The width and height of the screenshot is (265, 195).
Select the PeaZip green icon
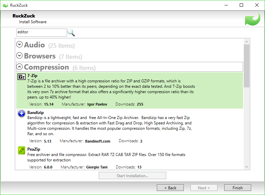(x=22, y=150)
